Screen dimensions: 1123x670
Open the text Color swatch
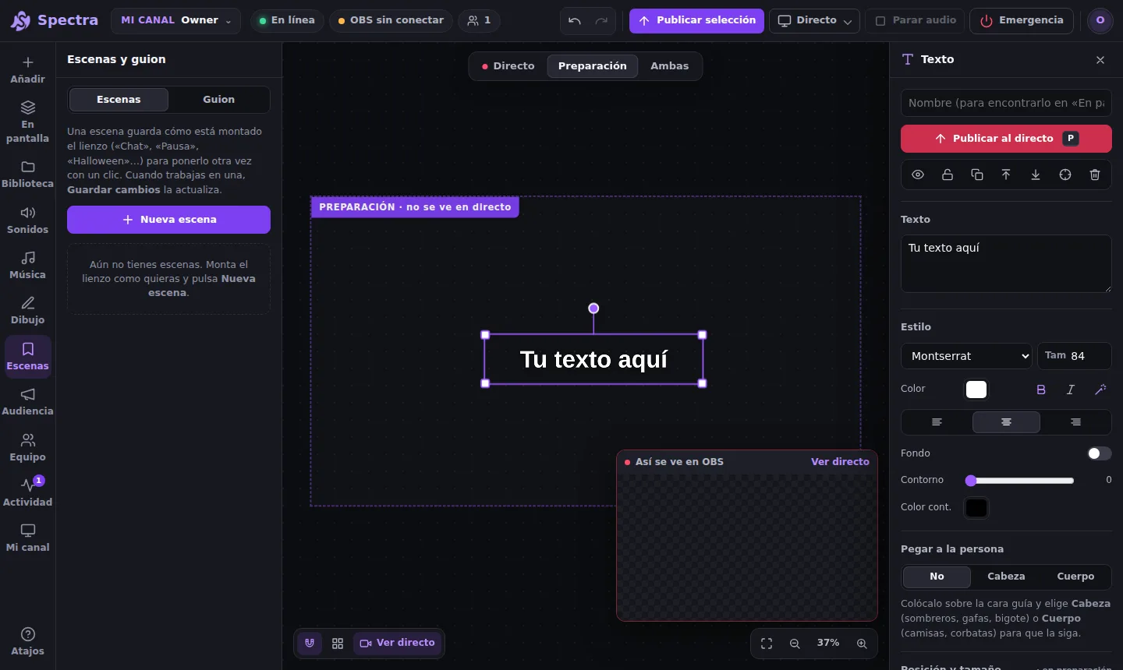(976, 390)
